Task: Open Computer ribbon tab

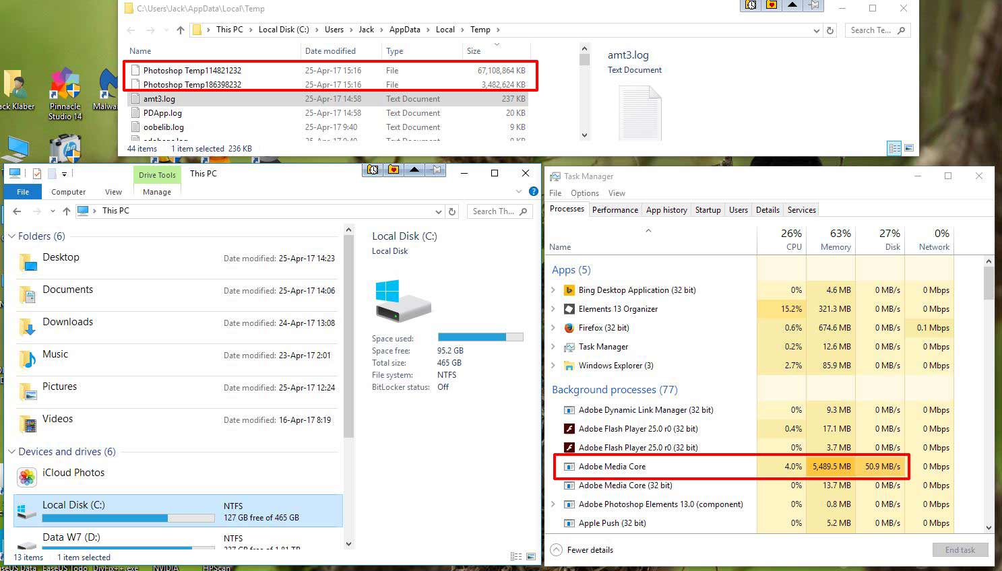Action: pyautogui.click(x=69, y=192)
